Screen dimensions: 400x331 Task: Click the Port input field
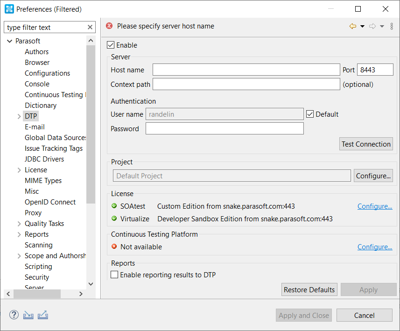pos(375,70)
